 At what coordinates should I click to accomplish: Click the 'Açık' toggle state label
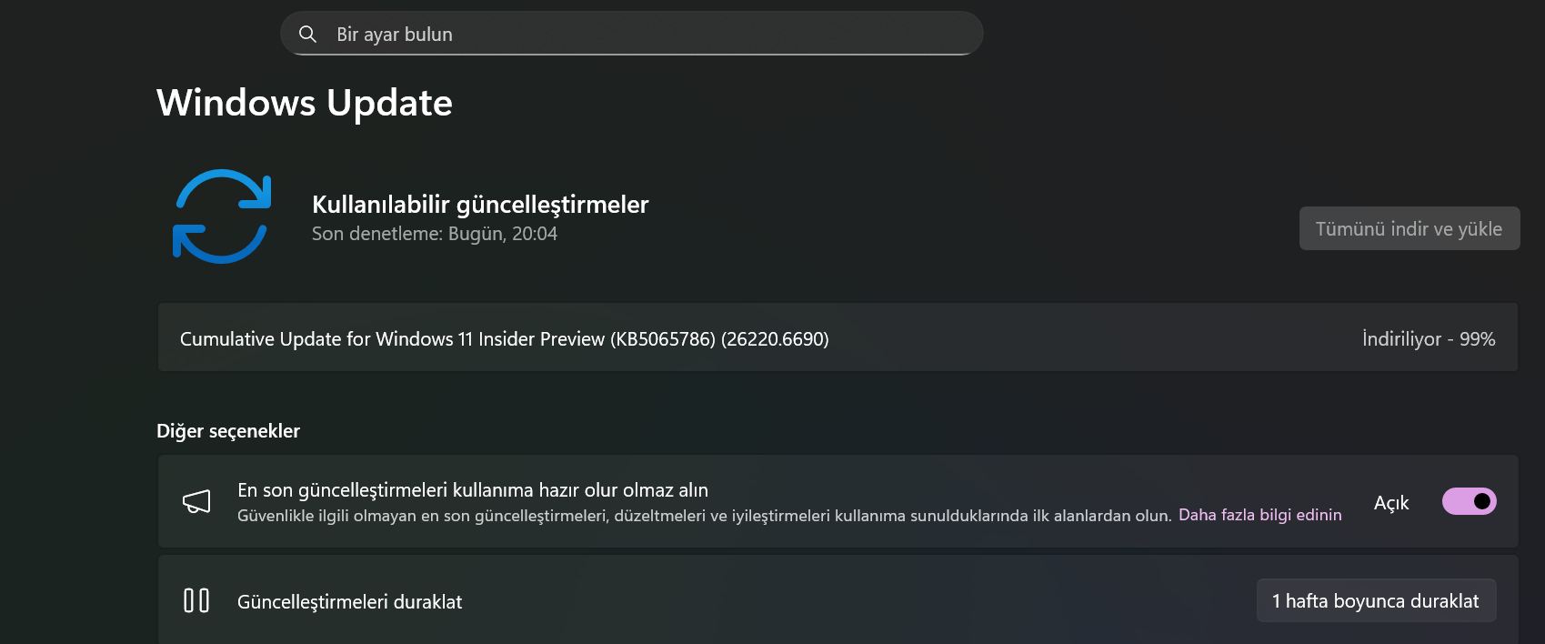pyautogui.click(x=1390, y=503)
